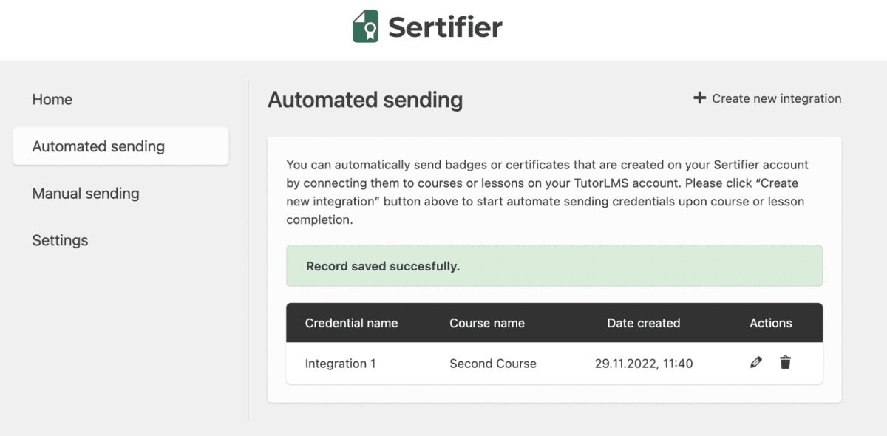Click the Date created column header
Image resolution: width=887 pixels, height=436 pixels.
tap(643, 323)
